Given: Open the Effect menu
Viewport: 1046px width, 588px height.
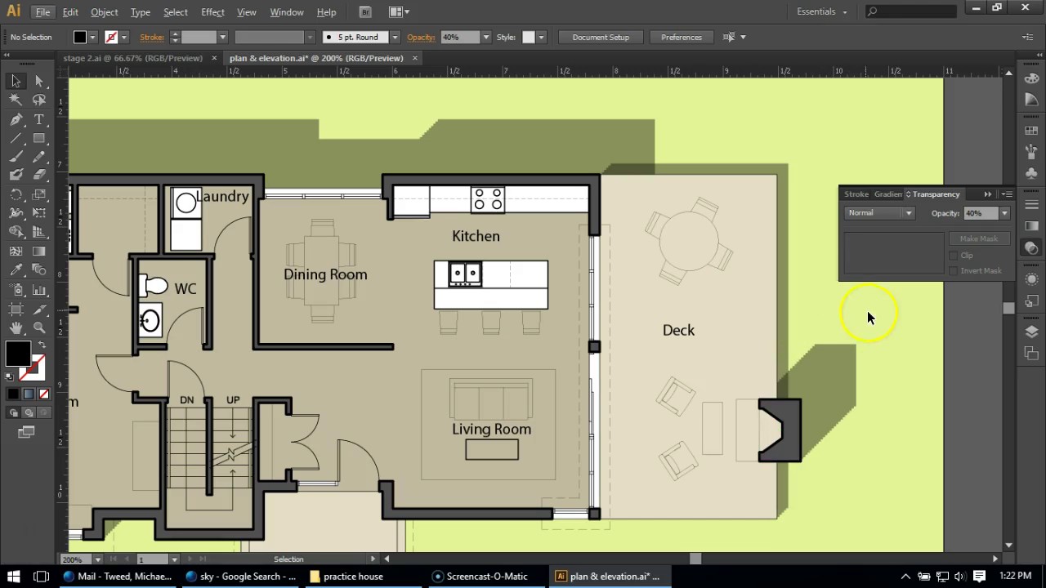Looking at the screenshot, I should [x=212, y=12].
